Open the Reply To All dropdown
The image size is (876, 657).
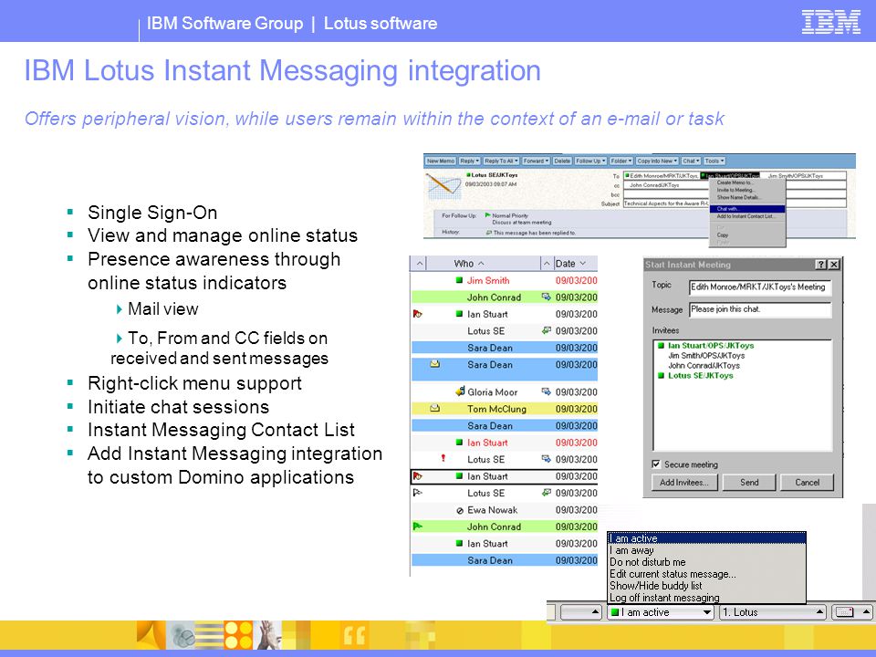[501, 161]
